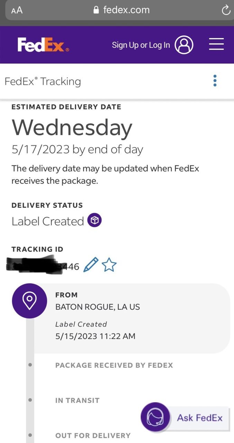Image resolution: width=234 pixels, height=443 pixels.
Task: Open the three-dot tracking options menu
Action: coord(215,81)
